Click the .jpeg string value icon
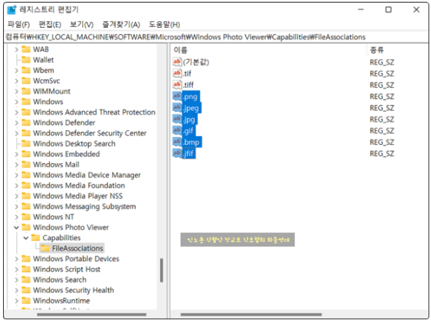431x323 pixels. coord(177,107)
